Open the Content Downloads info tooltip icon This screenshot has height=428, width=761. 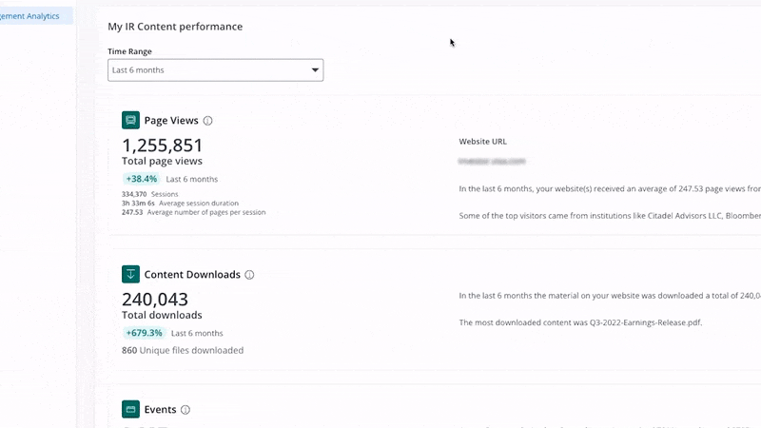pos(249,275)
